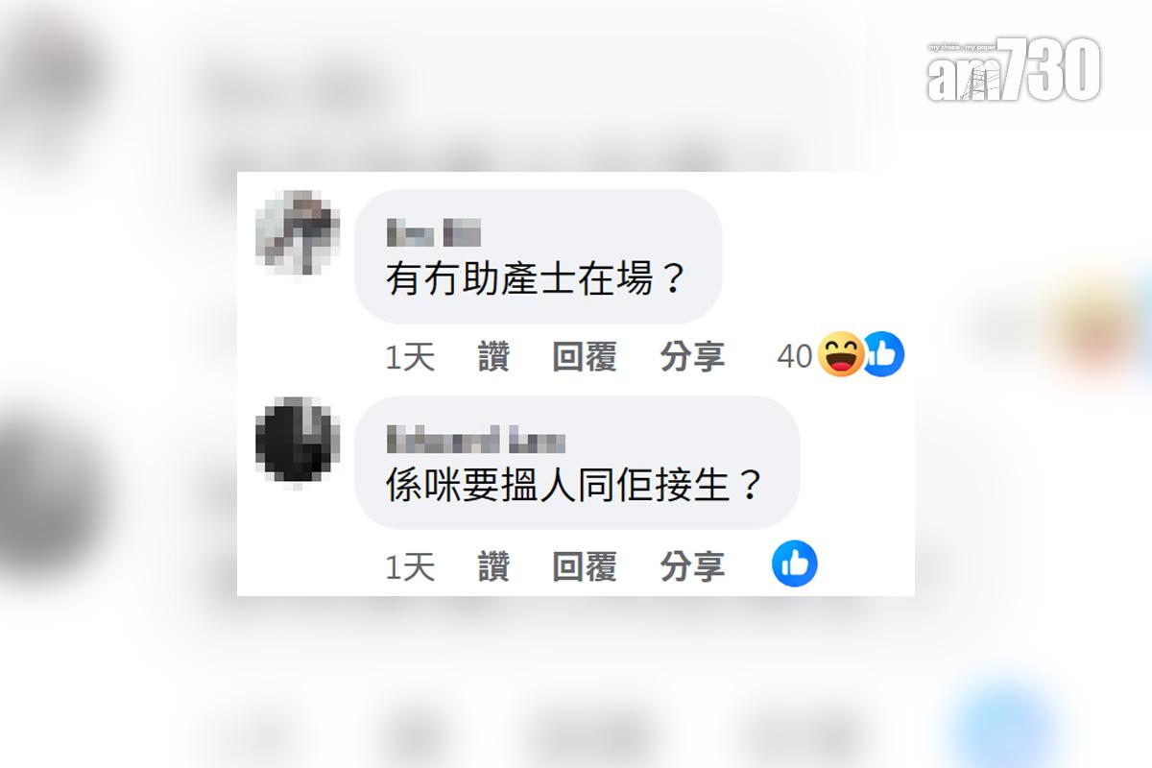Viewport: 1152px width, 768px height.
Task: Reply to 係咪要搵人同佢接生 comment via 回覆
Action: click(584, 567)
